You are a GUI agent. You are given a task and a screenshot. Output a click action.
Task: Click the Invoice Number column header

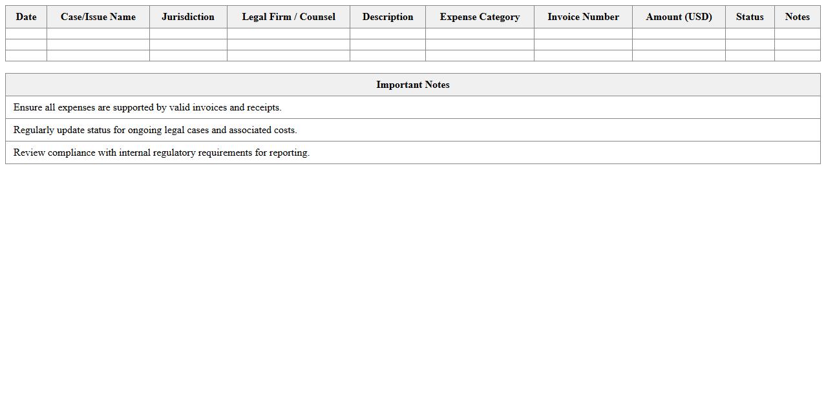582,17
